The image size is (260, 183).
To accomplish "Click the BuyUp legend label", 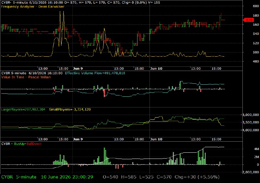I will [19, 144].
